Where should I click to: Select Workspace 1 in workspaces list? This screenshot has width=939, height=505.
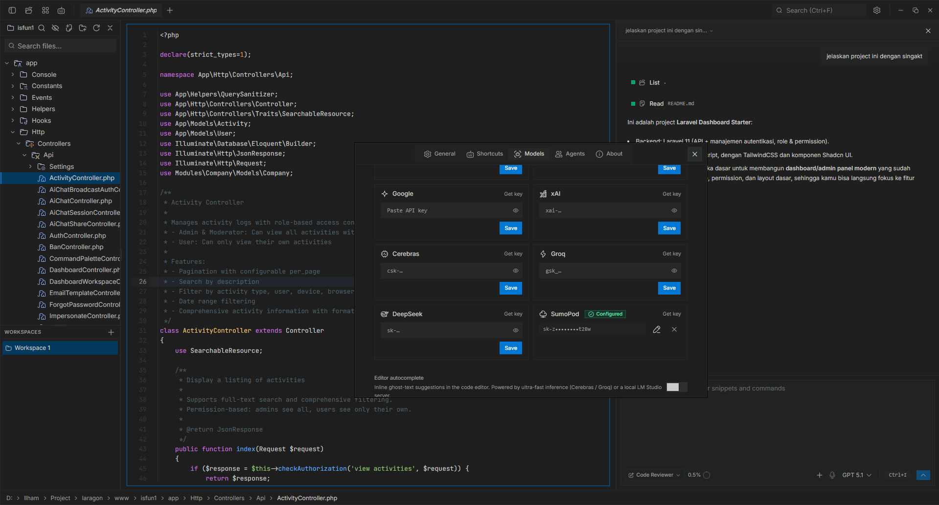pyautogui.click(x=60, y=348)
